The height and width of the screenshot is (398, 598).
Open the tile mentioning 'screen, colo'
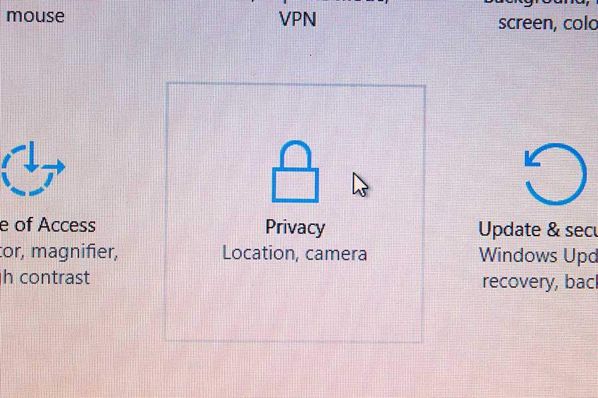click(x=548, y=23)
